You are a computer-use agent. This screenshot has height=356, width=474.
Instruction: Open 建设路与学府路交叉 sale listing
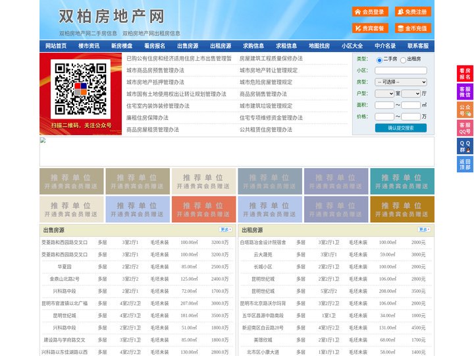pyautogui.click(x=65, y=340)
